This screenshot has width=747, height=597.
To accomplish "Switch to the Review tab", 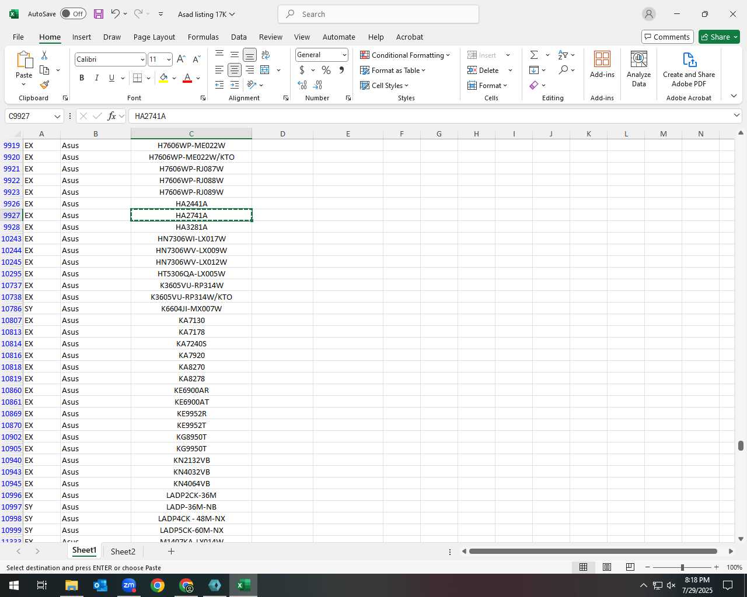I will pos(271,37).
